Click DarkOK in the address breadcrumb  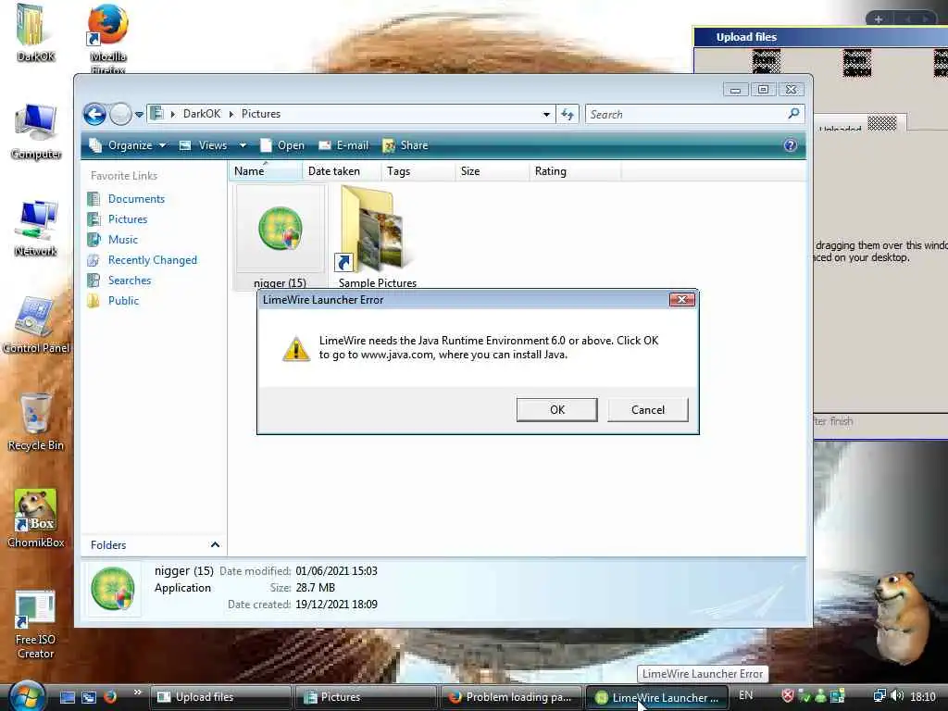click(x=202, y=114)
